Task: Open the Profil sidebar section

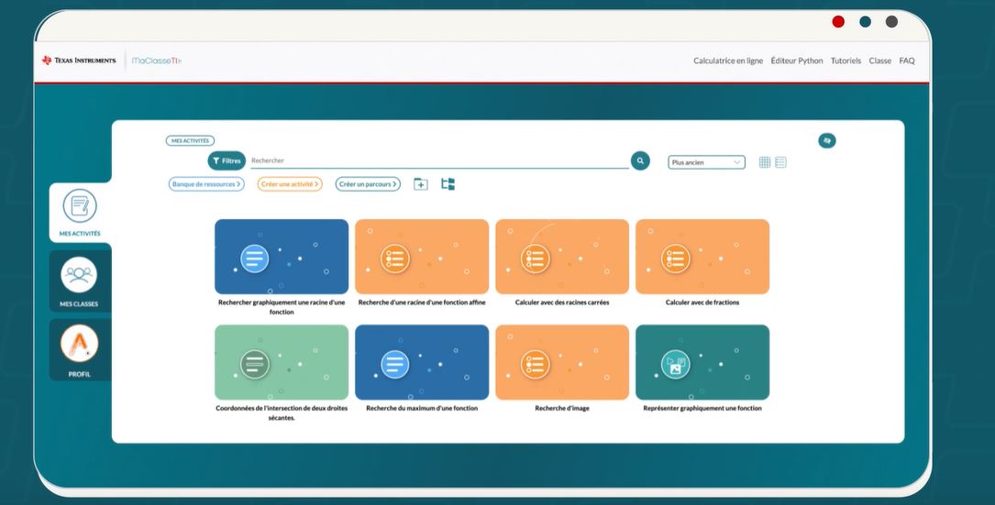Action: (x=79, y=352)
